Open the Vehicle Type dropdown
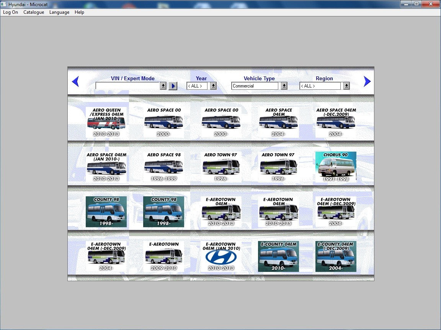 pyautogui.click(x=284, y=86)
